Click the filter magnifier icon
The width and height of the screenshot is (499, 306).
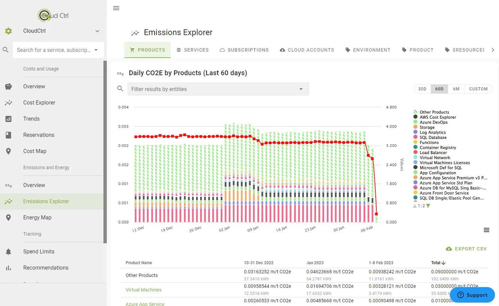(x=120, y=89)
